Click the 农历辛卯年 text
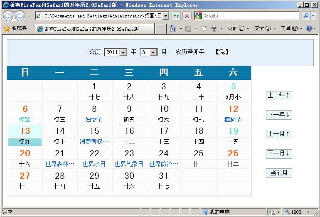Viewport: 320px width, 217px height. [x=190, y=52]
